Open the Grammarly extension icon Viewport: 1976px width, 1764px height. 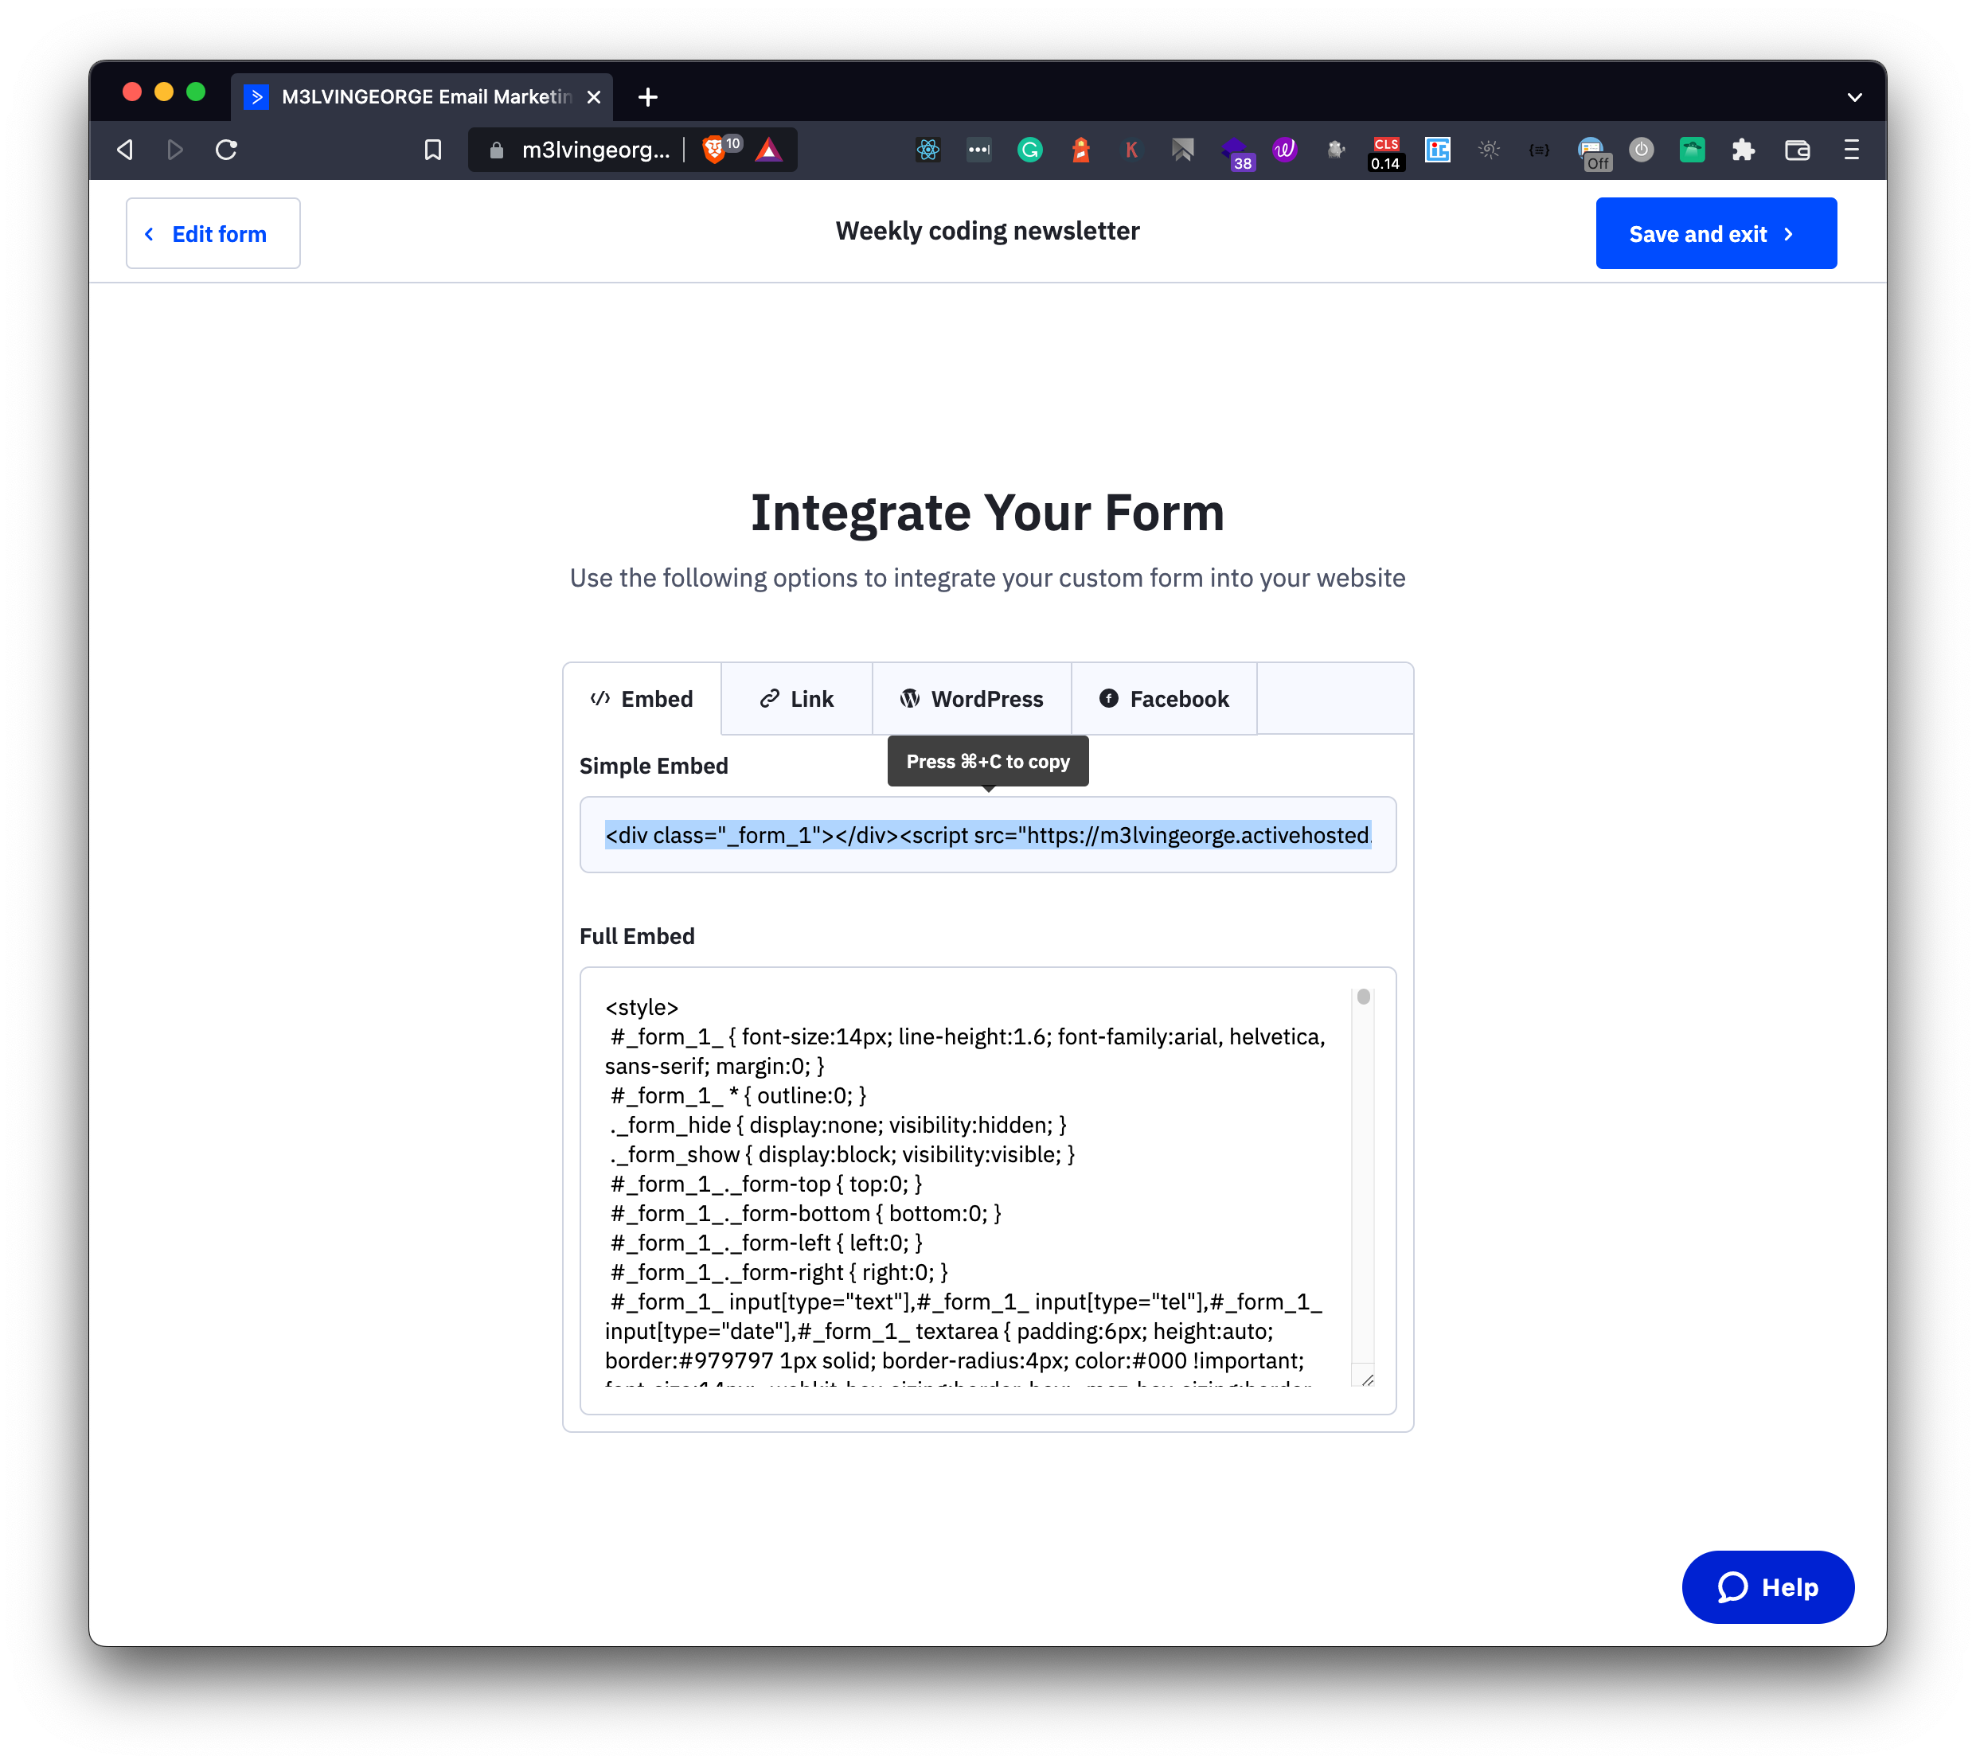1030,150
